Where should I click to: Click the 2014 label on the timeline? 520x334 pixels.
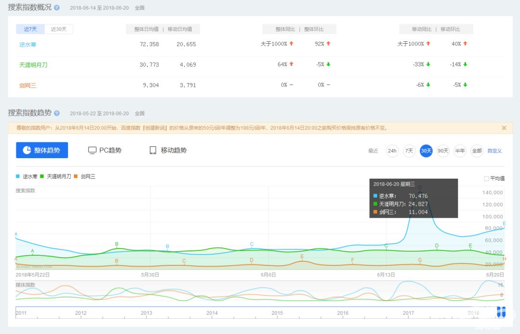[x=212, y=313]
